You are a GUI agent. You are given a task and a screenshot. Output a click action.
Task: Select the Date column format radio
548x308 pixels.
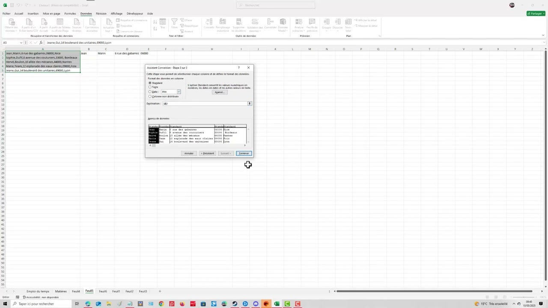pyautogui.click(x=150, y=92)
